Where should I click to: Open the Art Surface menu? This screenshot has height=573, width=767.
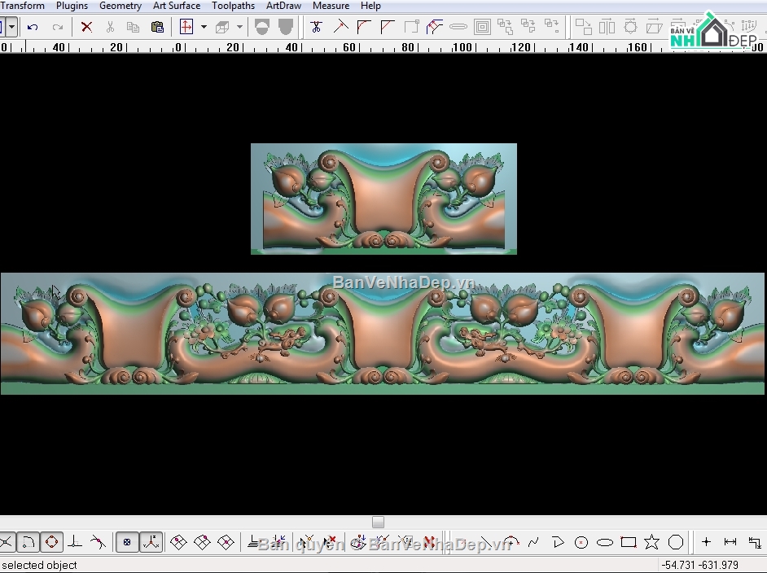[x=176, y=6]
